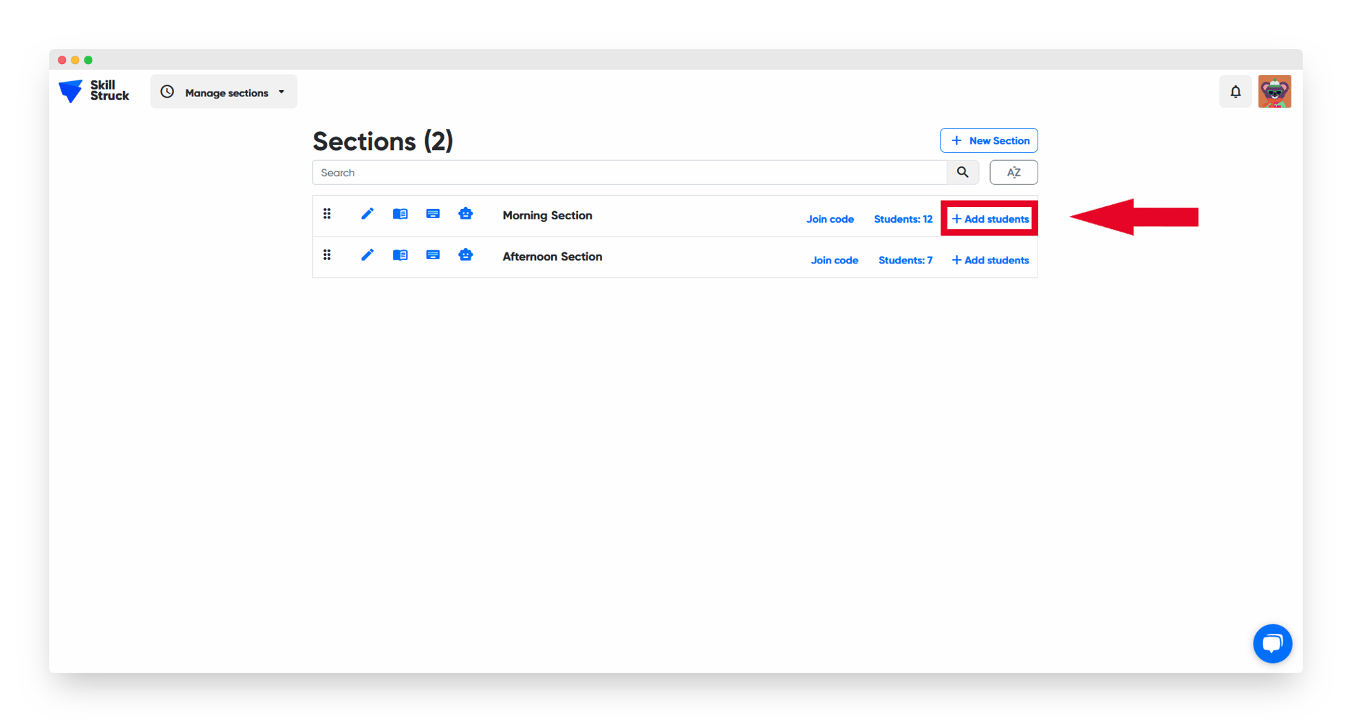Open the robot icon for Morning Section
Screen dimensions: 1352x722
(466, 214)
